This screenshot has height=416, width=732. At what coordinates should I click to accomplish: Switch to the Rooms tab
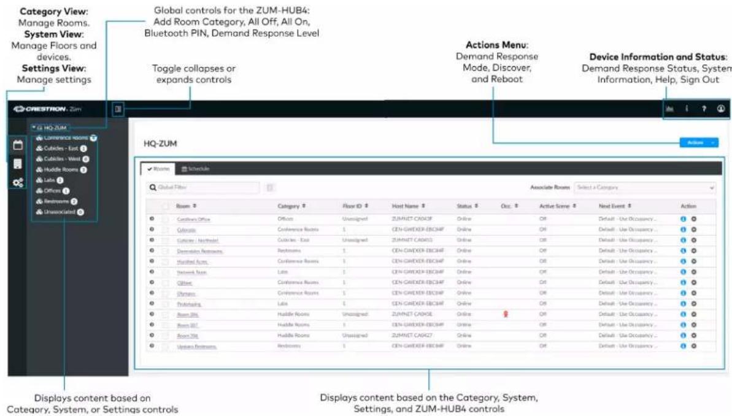click(x=158, y=169)
